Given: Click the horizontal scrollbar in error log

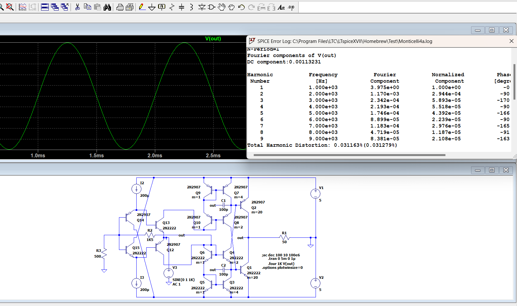Looking at the screenshot, I should click(349, 155).
